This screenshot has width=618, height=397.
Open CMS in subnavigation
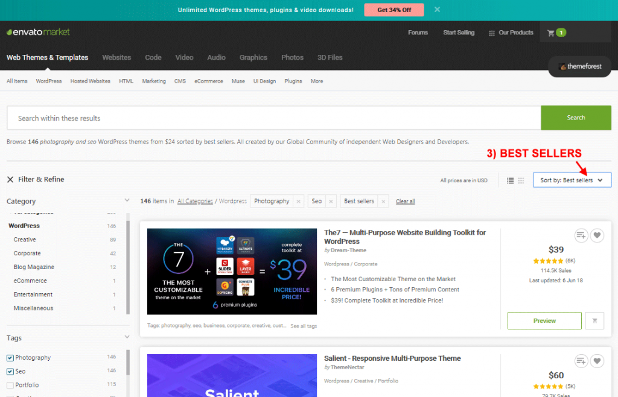(x=180, y=81)
